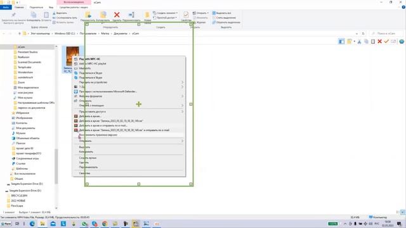Click the Properties icon in ribbon
Screen dimensions: 406x228
tap(186, 15)
